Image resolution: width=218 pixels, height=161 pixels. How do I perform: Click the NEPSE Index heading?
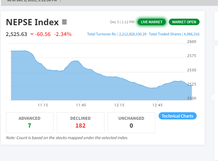tap(33, 22)
